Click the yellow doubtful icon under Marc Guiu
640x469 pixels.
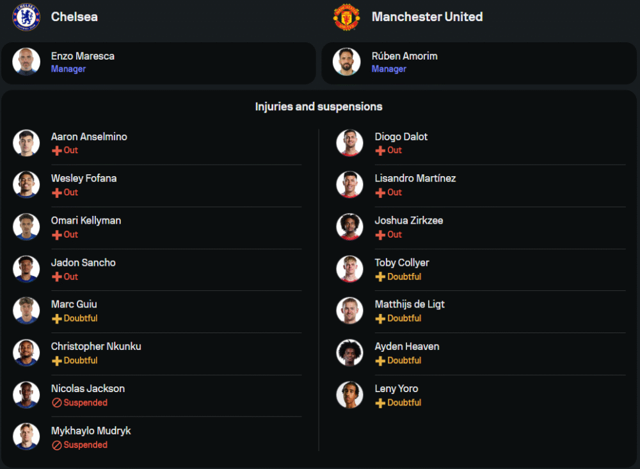coord(57,318)
